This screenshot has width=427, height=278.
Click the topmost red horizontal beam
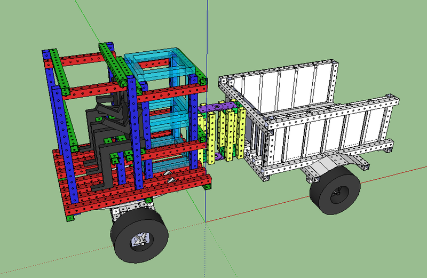click(80, 61)
